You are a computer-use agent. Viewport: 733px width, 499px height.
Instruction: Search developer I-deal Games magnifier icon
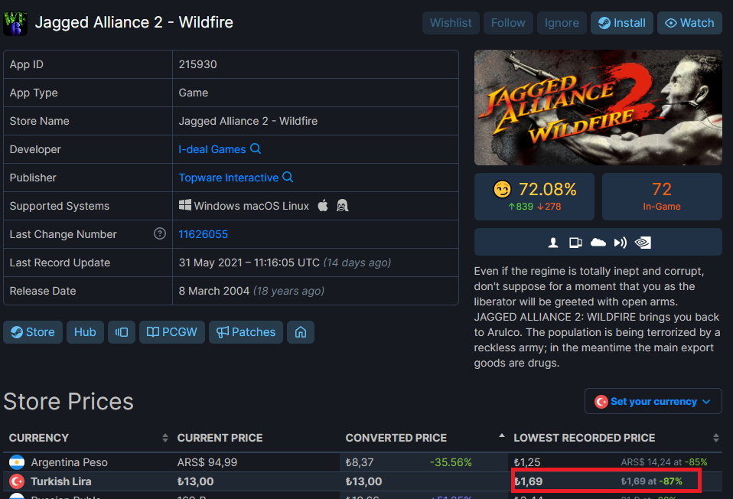point(256,148)
